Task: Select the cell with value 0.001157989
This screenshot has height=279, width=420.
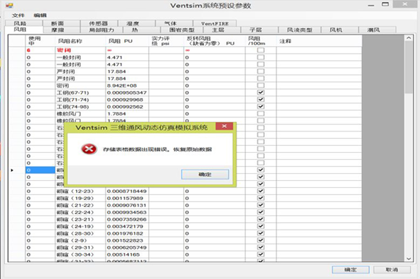Action: coord(127,198)
